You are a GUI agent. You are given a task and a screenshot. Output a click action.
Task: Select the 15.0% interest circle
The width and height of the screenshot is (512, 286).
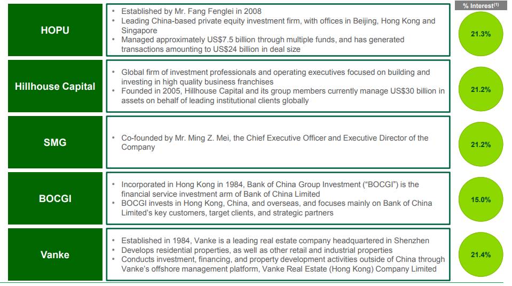481,199
